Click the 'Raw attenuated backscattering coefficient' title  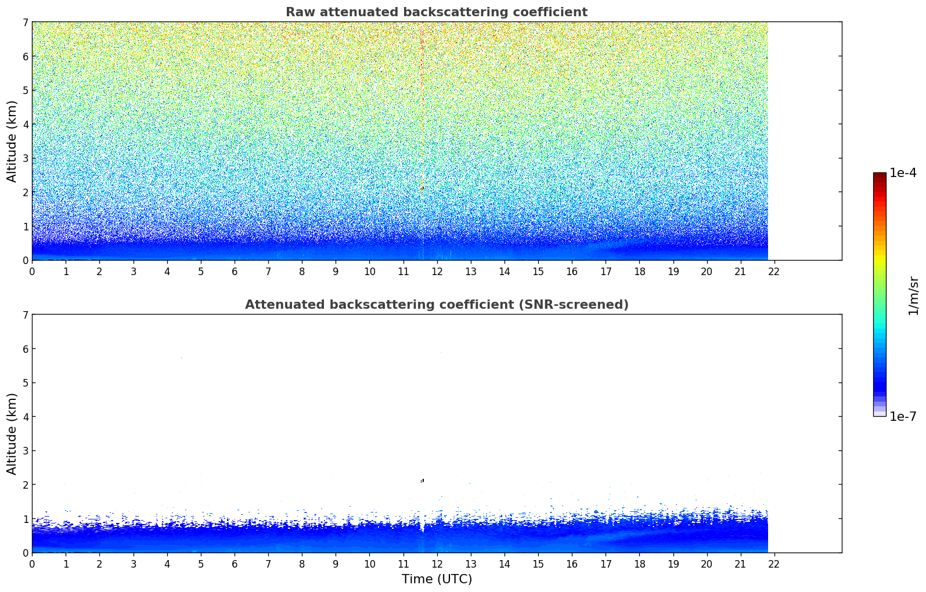coord(437,12)
